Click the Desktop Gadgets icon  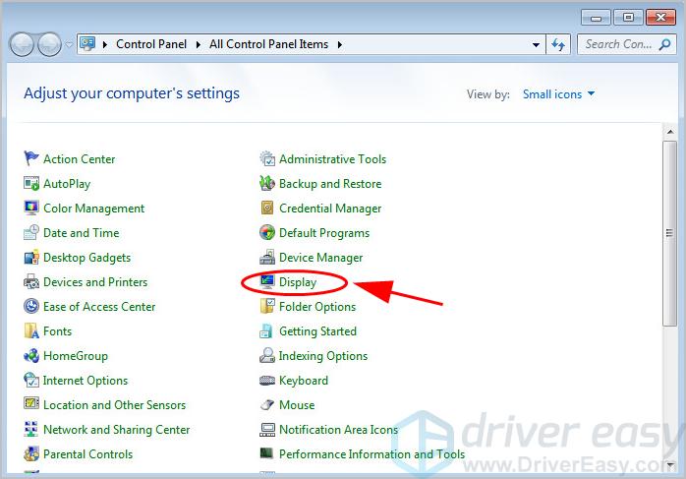(31, 257)
